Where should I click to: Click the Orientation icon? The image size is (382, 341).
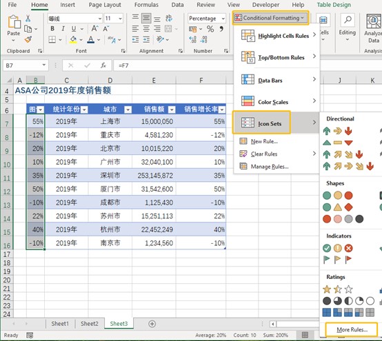[x=160, y=39]
